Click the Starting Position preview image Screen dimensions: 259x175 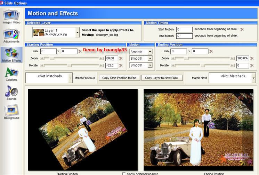point(83,130)
